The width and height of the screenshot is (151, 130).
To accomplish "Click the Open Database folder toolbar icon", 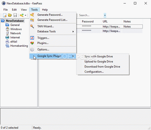I will click(10, 15).
